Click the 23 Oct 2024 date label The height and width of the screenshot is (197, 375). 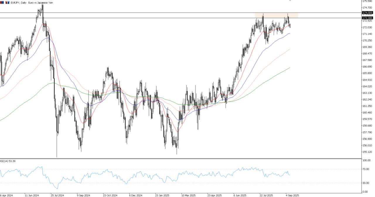point(110,195)
